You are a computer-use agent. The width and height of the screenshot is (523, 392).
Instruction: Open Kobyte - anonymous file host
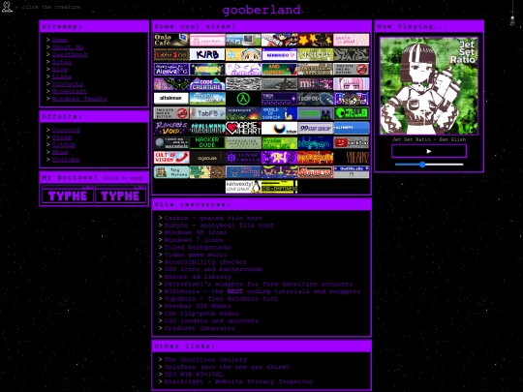coord(219,226)
